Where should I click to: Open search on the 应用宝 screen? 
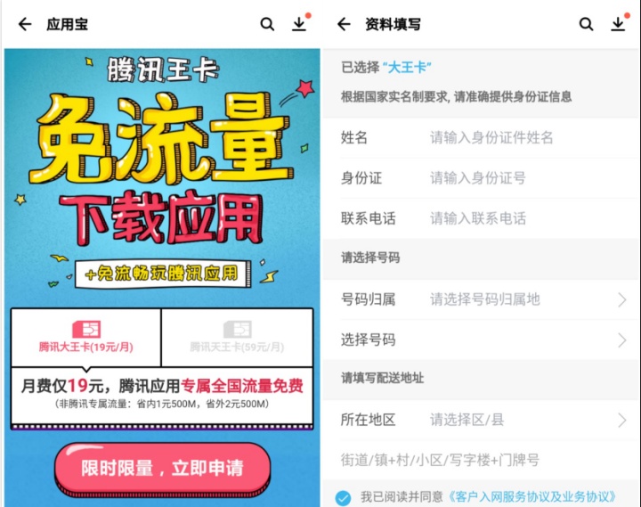[267, 24]
